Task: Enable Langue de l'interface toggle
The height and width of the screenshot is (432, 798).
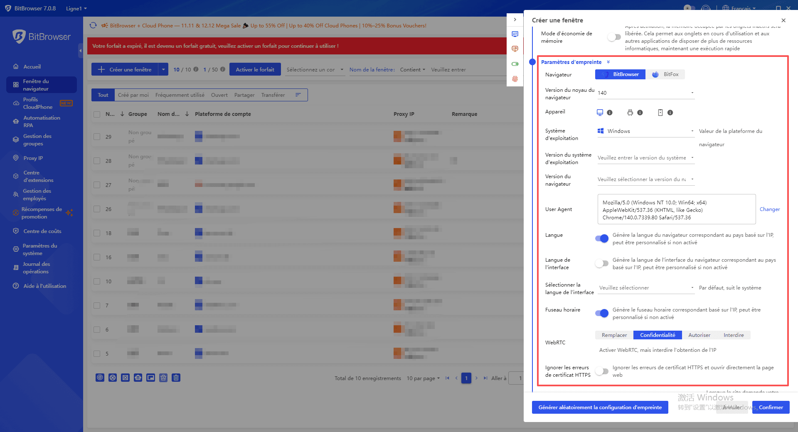Action: point(601,263)
